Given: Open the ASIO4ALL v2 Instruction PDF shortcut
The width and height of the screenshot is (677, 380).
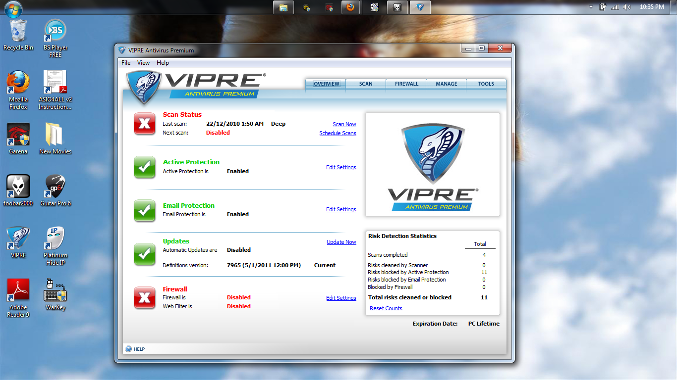Looking at the screenshot, I should point(55,90).
